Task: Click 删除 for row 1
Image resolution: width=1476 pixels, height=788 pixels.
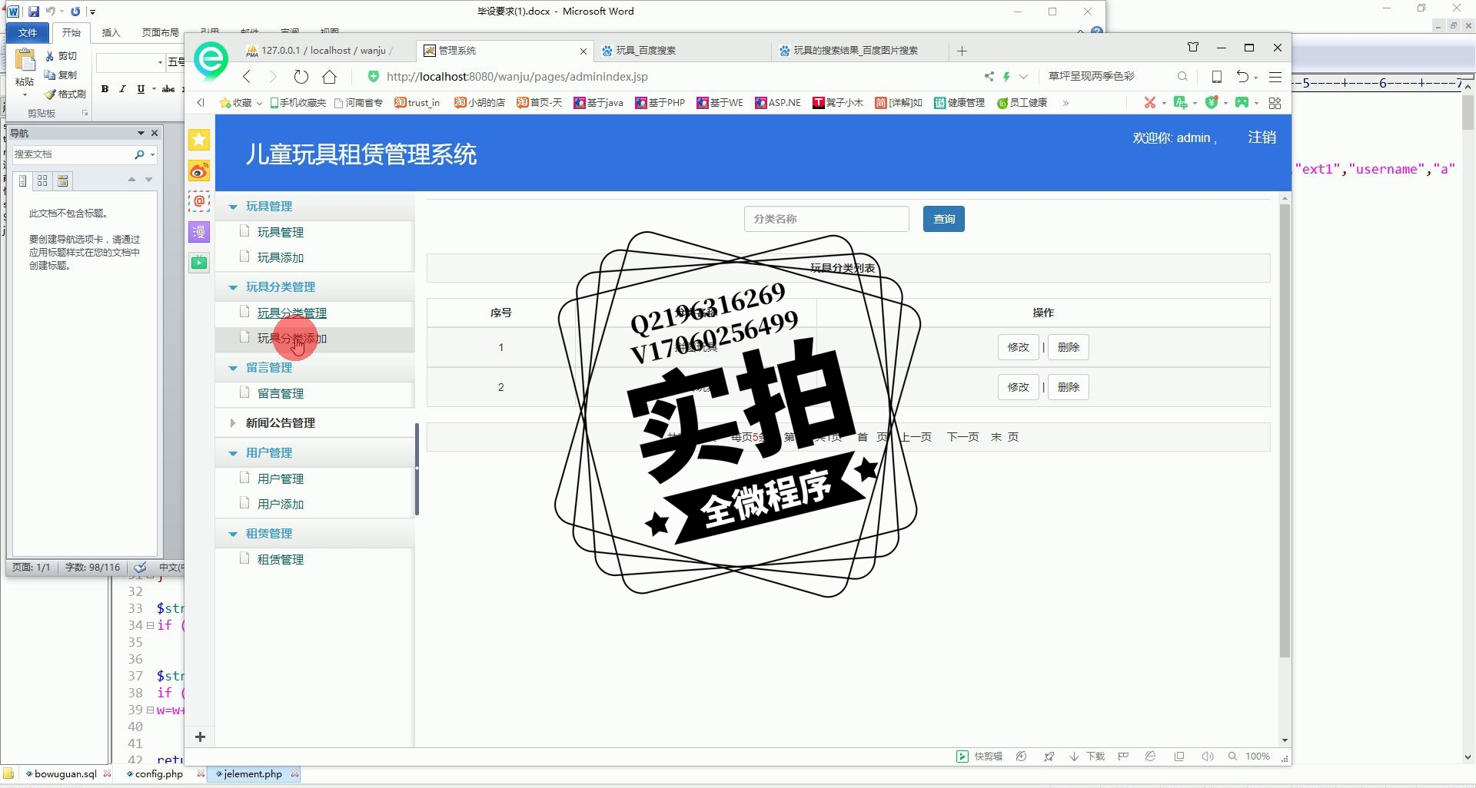Action: point(1069,347)
